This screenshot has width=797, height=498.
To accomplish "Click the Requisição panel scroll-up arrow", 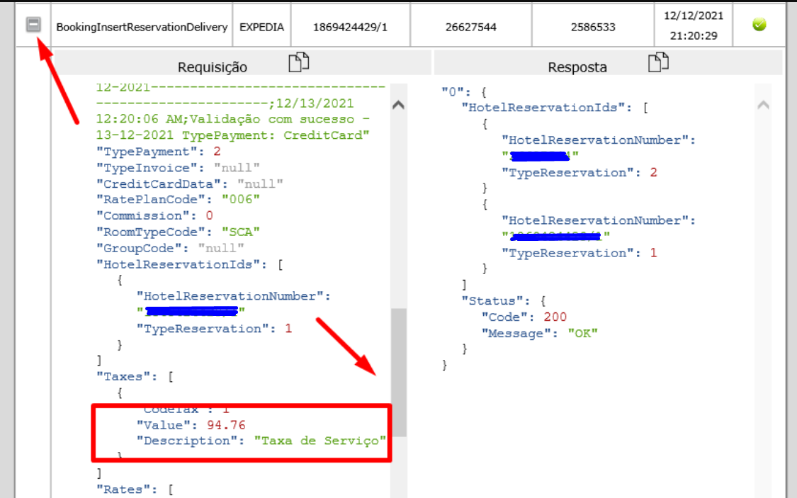I will point(398,105).
